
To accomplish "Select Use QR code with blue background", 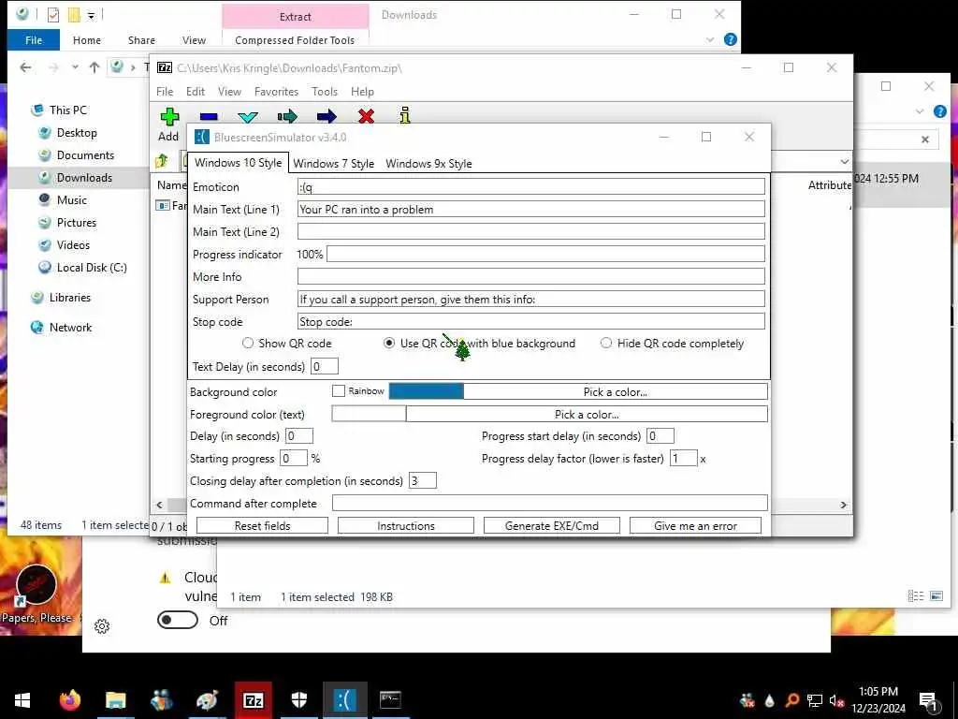I will pos(388,343).
